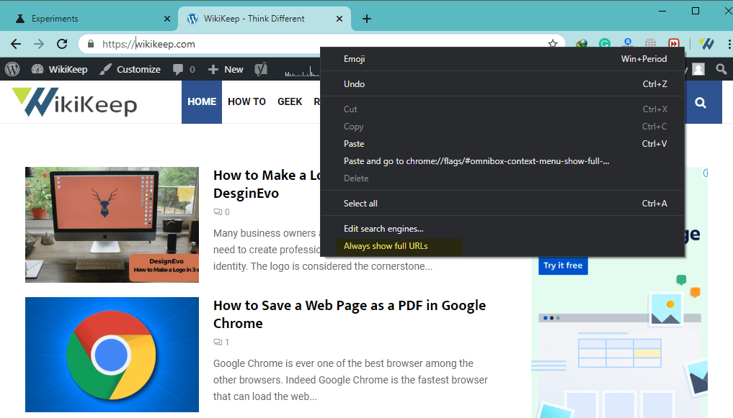Open the Yoast SEO admin bar icon
The height and width of the screenshot is (418, 733).
pyautogui.click(x=261, y=70)
